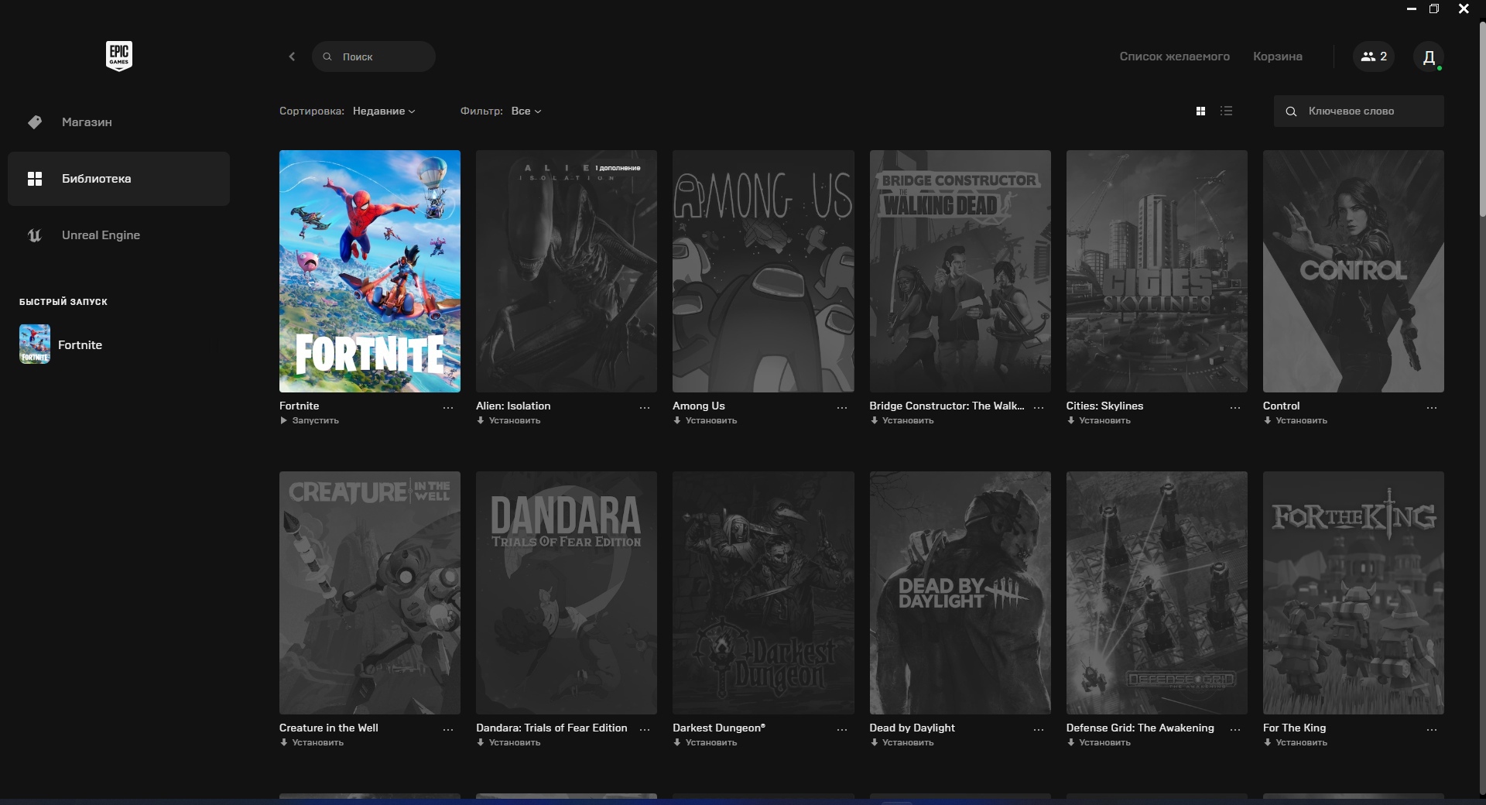Click the Dandara cover

coord(567,593)
